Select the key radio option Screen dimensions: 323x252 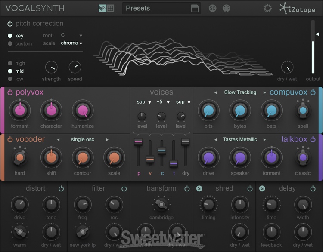click(10, 36)
